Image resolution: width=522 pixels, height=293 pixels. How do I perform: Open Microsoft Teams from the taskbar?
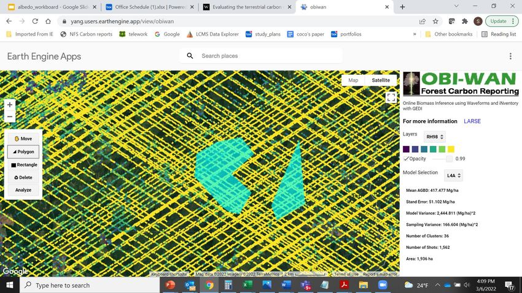coord(305,285)
